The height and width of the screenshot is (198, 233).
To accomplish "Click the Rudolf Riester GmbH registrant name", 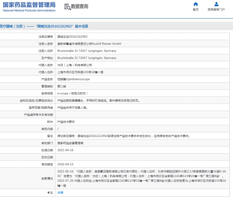I will pos(89,44).
